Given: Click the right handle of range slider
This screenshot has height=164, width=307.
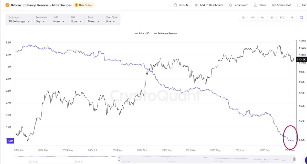Looking at the screenshot, I should [x=294, y=159].
